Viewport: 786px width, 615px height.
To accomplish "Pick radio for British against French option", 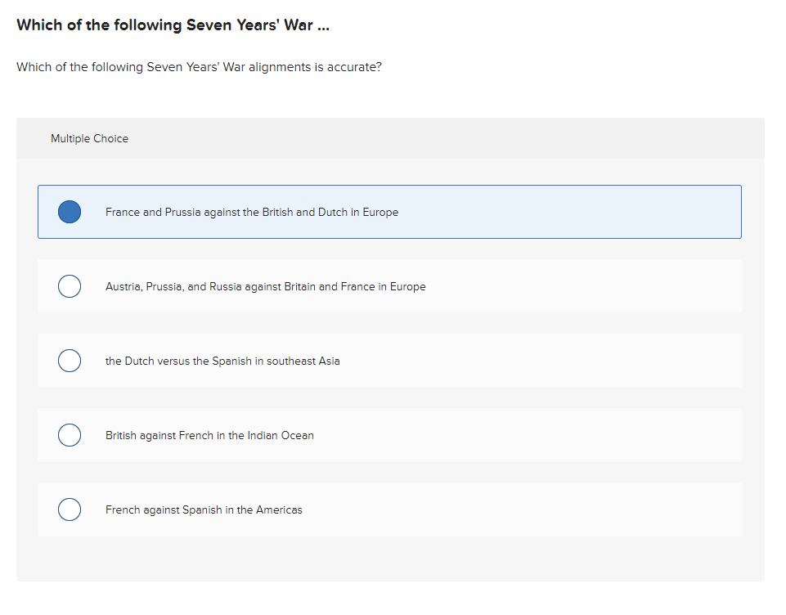I will pyautogui.click(x=70, y=435).
